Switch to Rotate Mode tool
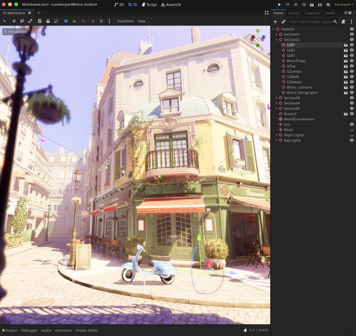Screen dimensions: 356x336 (x=22, y=21)
